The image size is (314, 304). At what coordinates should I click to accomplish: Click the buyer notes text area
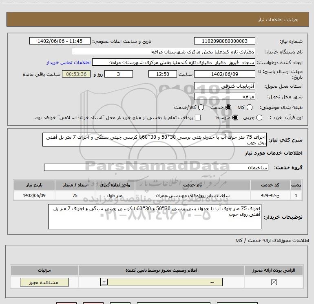pos(155,217)
